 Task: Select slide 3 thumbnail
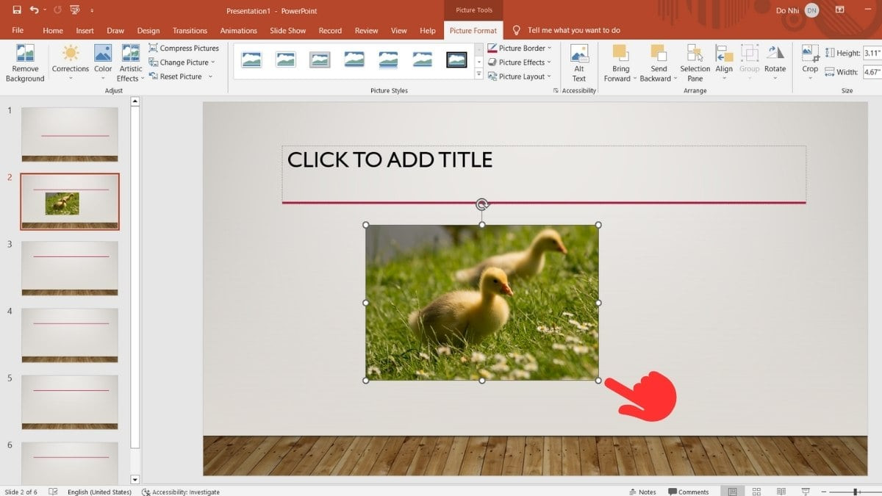[70, 268]
